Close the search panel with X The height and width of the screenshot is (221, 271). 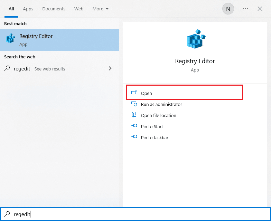[260, 9]
